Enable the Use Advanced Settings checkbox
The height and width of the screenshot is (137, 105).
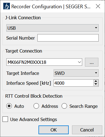point(5,119)
